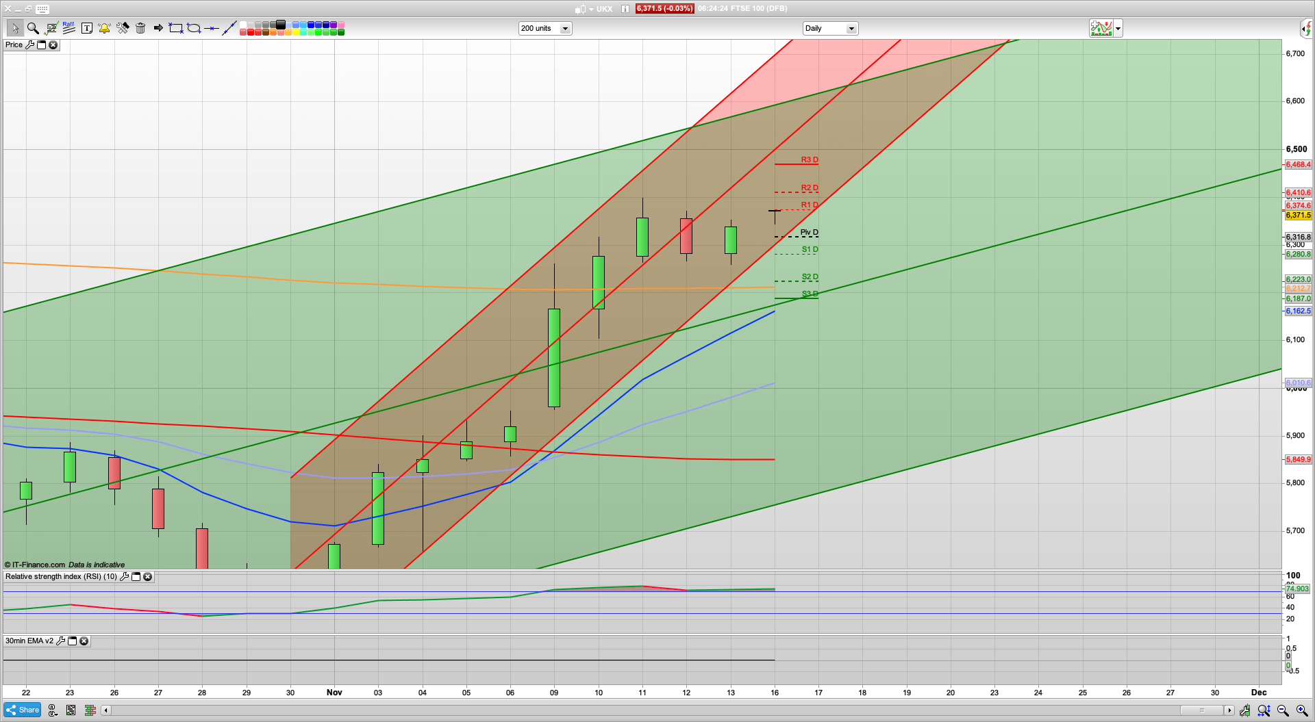
Task: Open the drawing tools wrench settings
Action: click(x=123, y=28)
